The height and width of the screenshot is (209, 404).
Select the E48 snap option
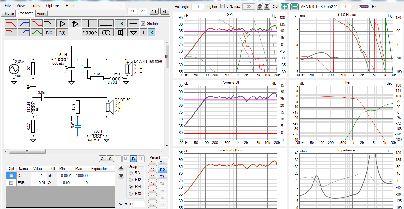[x=131, y=193]
